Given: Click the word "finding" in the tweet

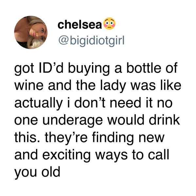Looking at the screenshot, I should tap(113, 138).
